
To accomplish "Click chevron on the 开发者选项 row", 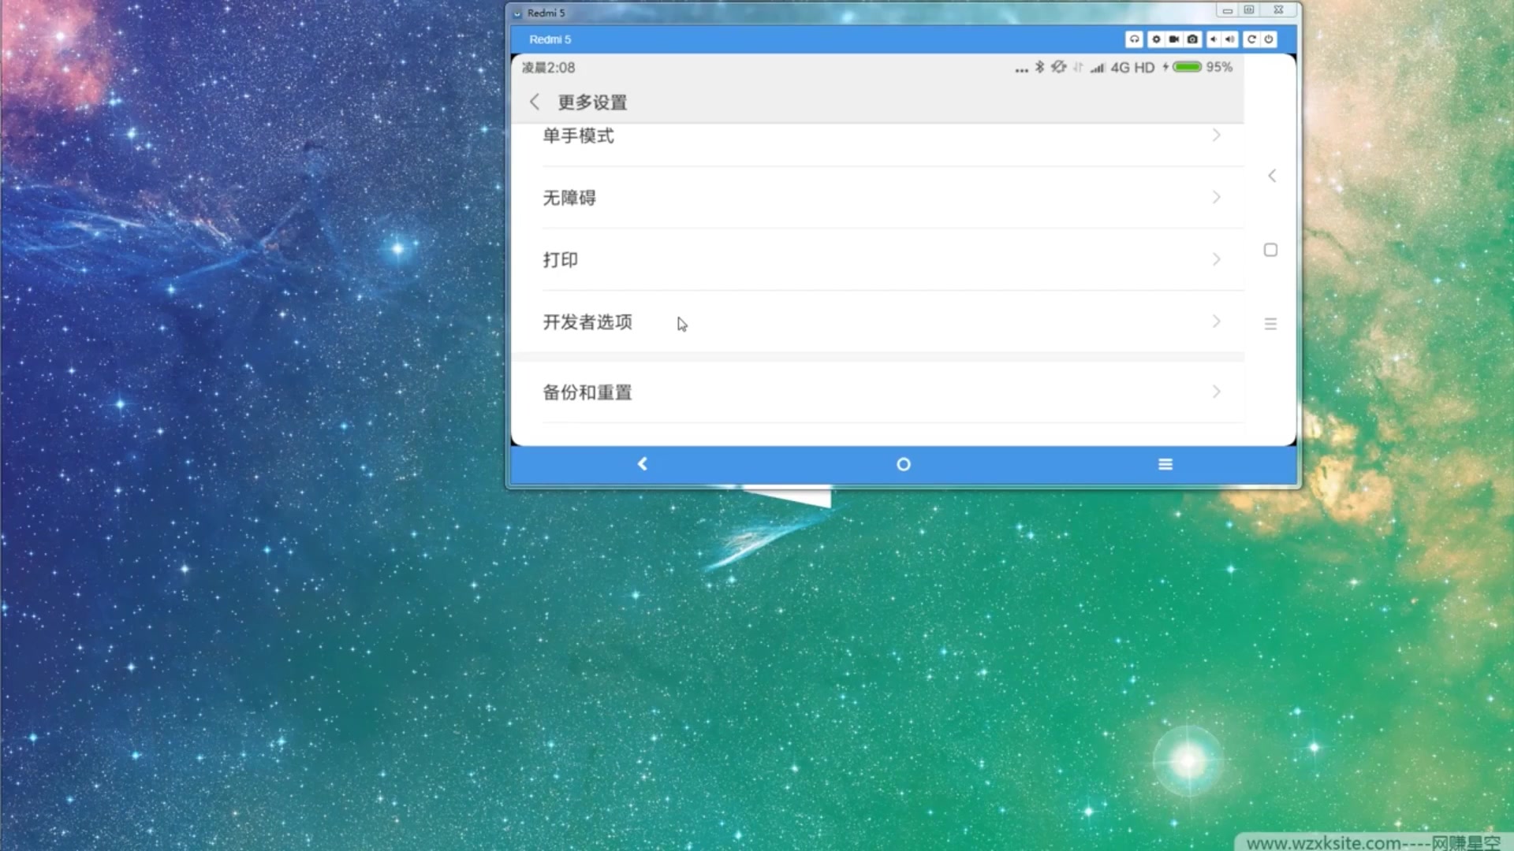I will 1217,321.
